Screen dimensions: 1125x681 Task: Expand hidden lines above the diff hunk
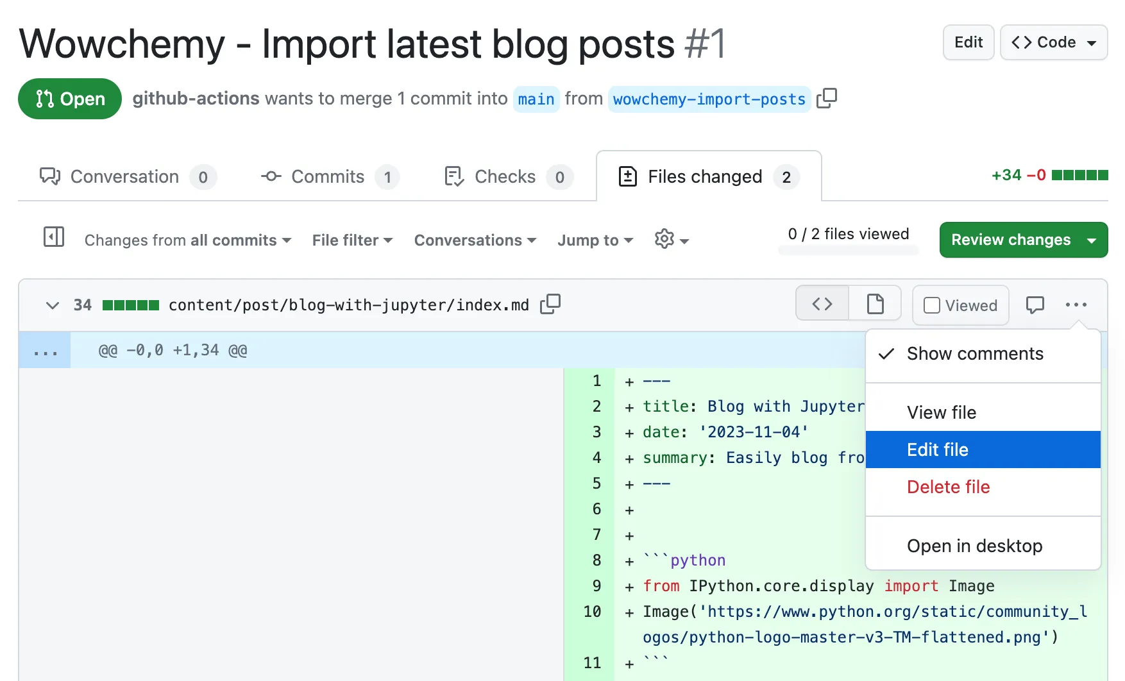(45, 351)
